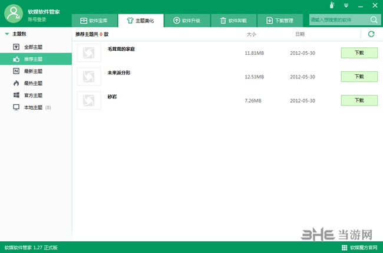This screenshot has height=253, width=383.
Task: Switch to the 主题美化 tab
Action: click(x=141, y=21)
